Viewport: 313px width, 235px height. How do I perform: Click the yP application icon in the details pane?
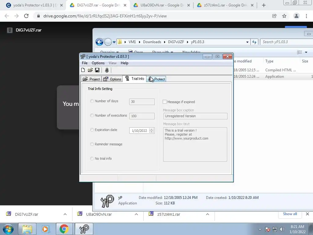pyautogui.click(x=107, y=201)
